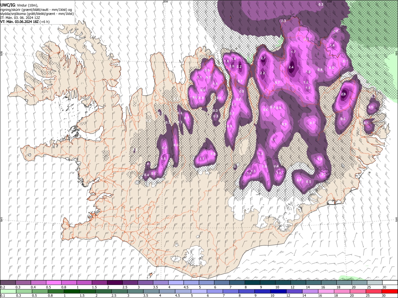Pick the light lavender 4 mm snow swatch
Screen dimensions: 398x298
tap(176, 283)
